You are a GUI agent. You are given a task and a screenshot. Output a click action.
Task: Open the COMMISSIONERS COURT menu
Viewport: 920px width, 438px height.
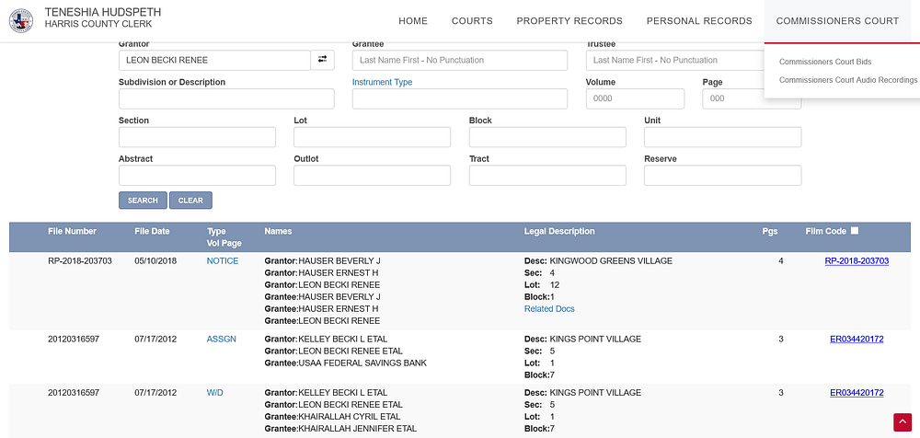pos(837,21)
